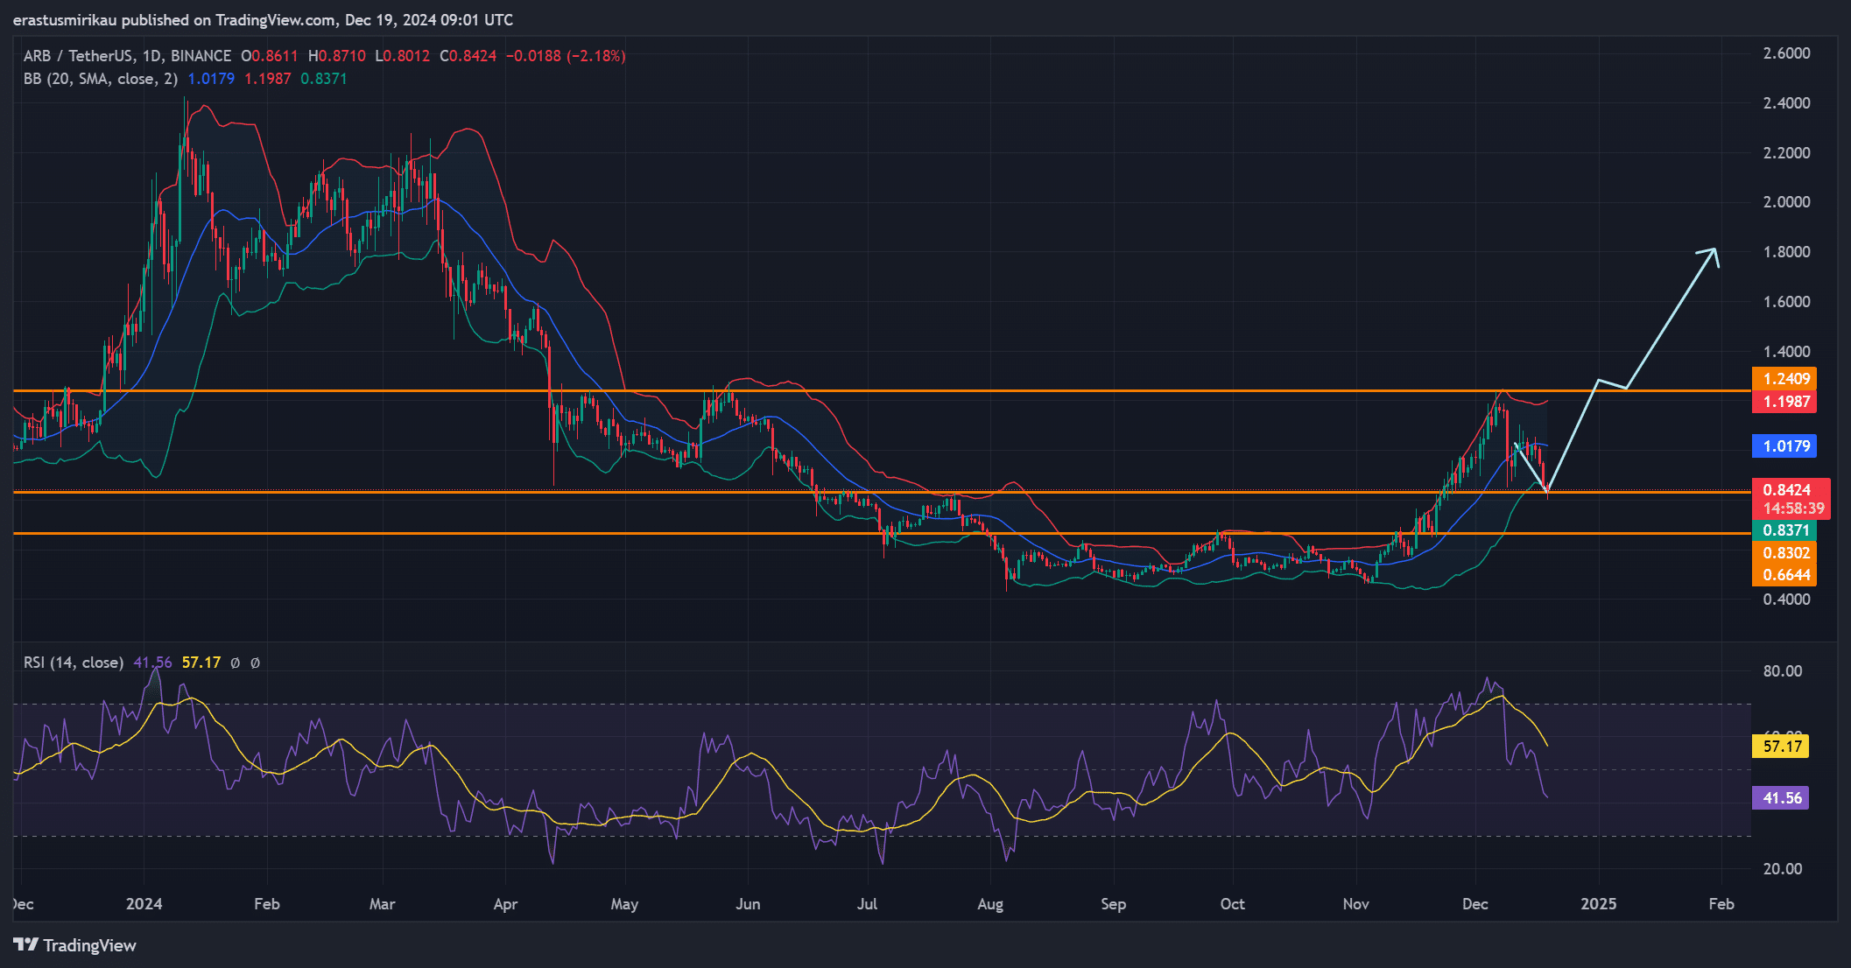Click the daily change −0.0188 (−2.18%)
The height and width of the screenshot is (968, 1851).
(x=566, y=56)
